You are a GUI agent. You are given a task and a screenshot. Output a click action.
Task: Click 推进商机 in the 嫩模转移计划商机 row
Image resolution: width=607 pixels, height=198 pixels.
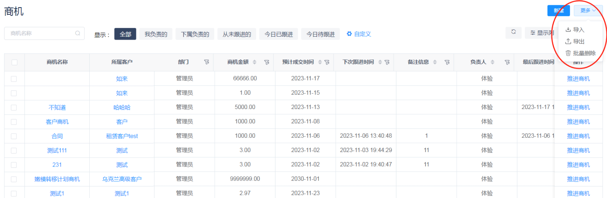coord(578,179)
